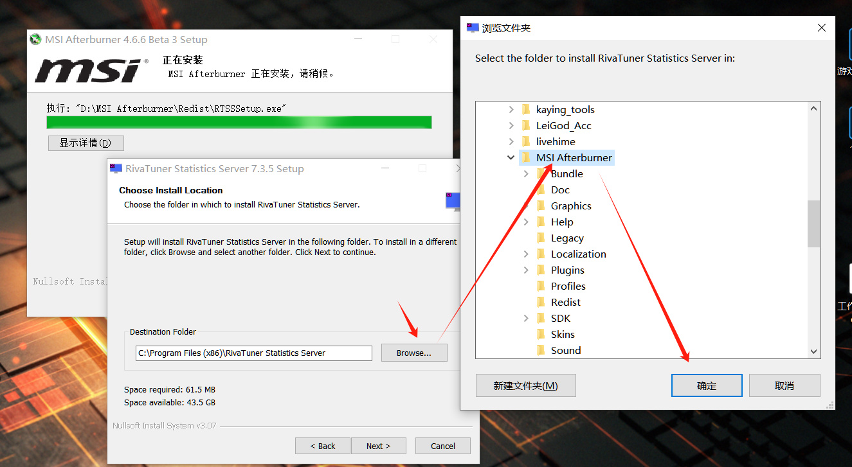Select the Localization folder name
The image size is (852, 467).
coord(579,254)
